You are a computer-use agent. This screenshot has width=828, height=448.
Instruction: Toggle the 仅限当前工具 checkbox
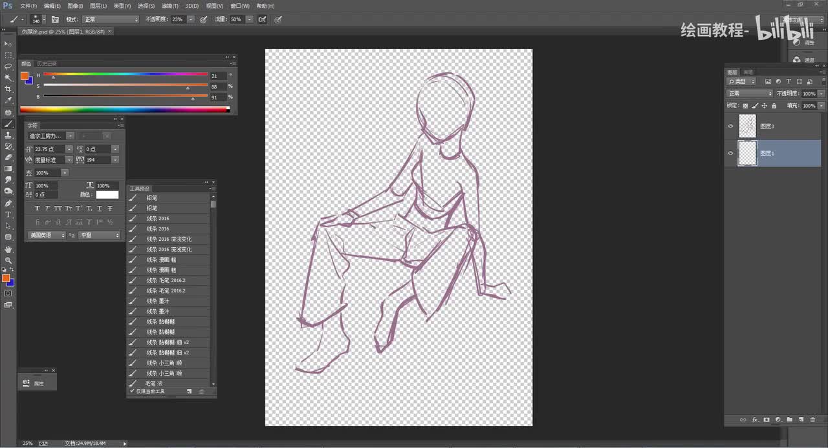tap(132, 391)
